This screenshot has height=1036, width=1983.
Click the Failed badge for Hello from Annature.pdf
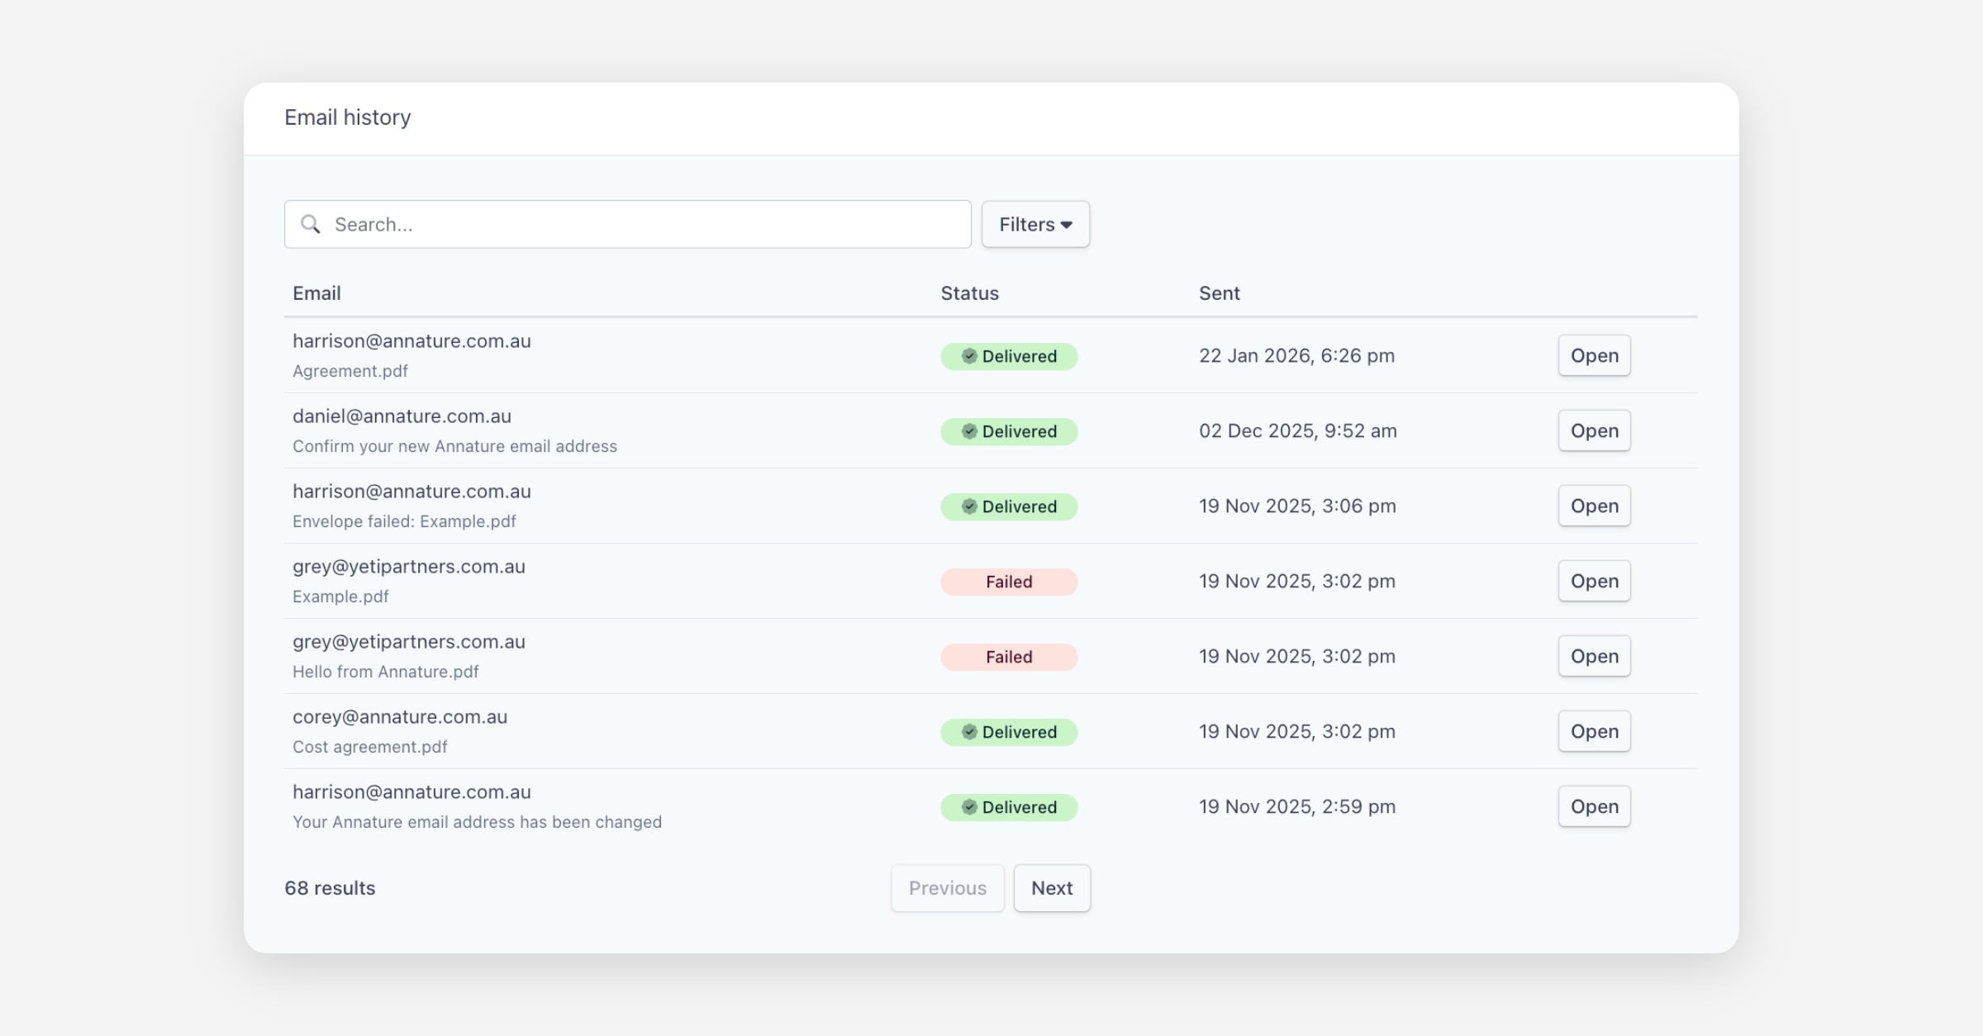pyautogui.click(x=1009, y=657)
